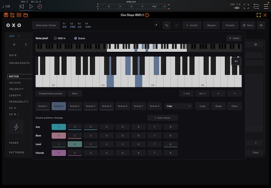Click the left arrow transpose button

(219, 93)
